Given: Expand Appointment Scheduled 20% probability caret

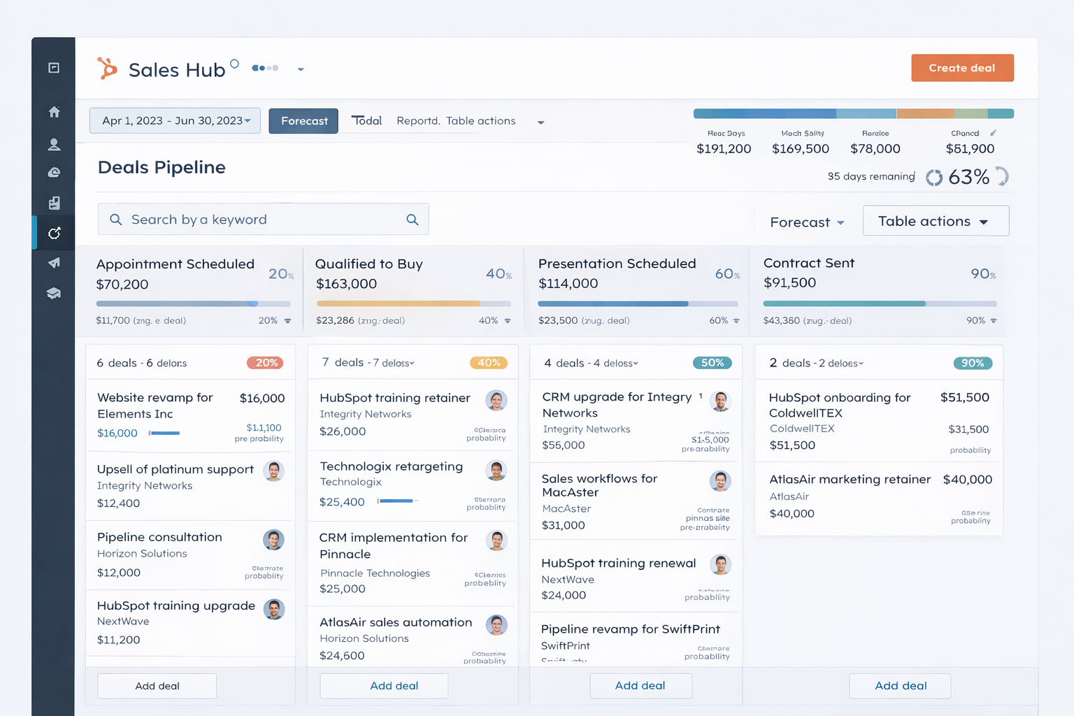Looking at the screenshot, I should tap(287, 321).
